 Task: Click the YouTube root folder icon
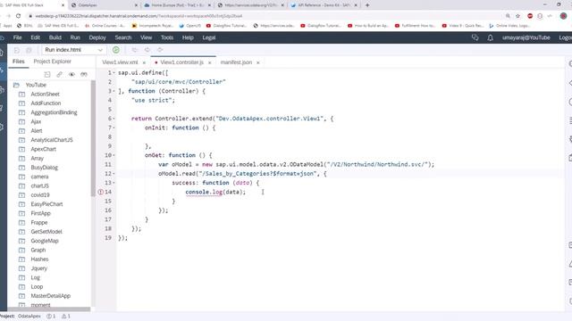16,85
